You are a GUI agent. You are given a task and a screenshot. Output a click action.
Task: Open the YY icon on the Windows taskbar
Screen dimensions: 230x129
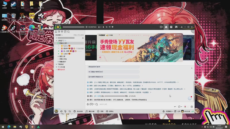click(x=26, y=127)
